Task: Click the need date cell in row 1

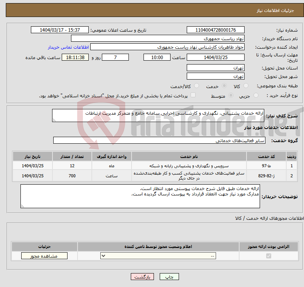Action: [32, 166]
